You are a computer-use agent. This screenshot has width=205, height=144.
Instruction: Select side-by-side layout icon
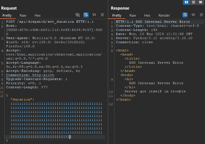[186, 2]
